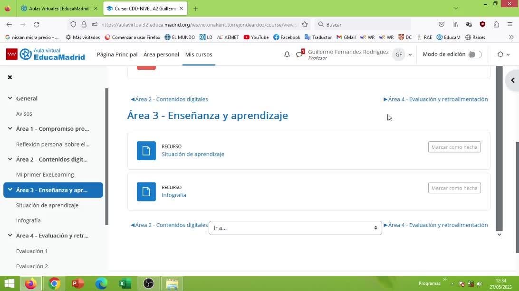Screen dimensions: 519x291
Task: Click the GF user avatar
Action: [399, 55]
